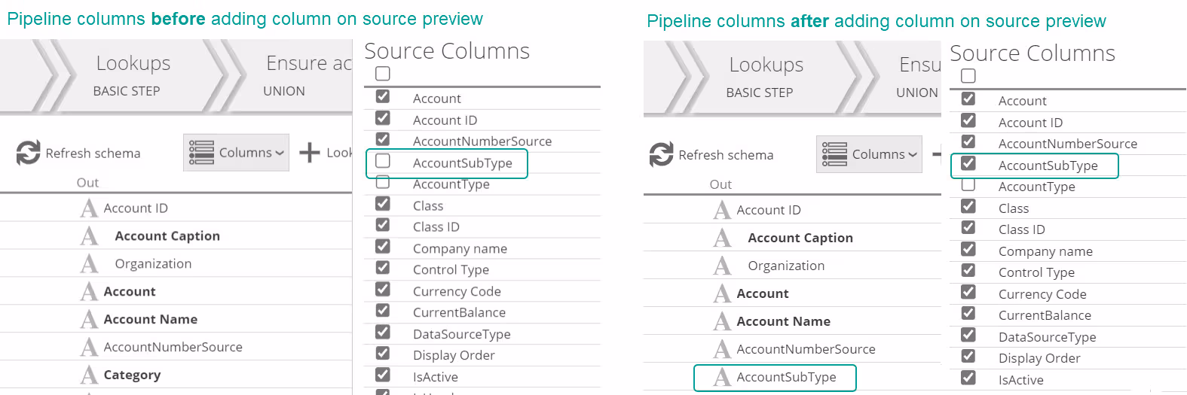This screenshot has width=1187, height=395.
Task: Click Display Order label in after Source Columns
Action: (x=1039, y=358)
